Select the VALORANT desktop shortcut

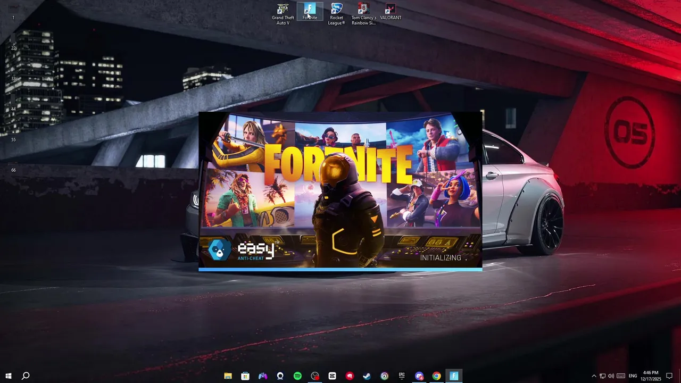coord(391,12)
